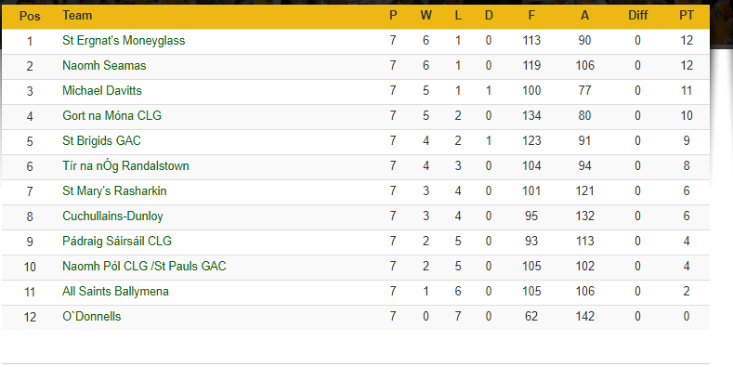Click the A scores-against column header
The height and width of the screenshot is (367, 733).
pyautogui.click(x=584, y=16)
